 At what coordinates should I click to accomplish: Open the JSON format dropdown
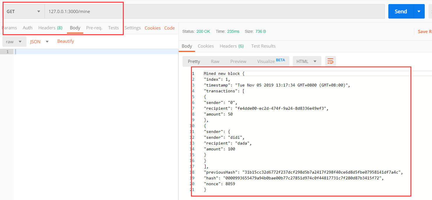pyautogui.click(x=39, y=42)
